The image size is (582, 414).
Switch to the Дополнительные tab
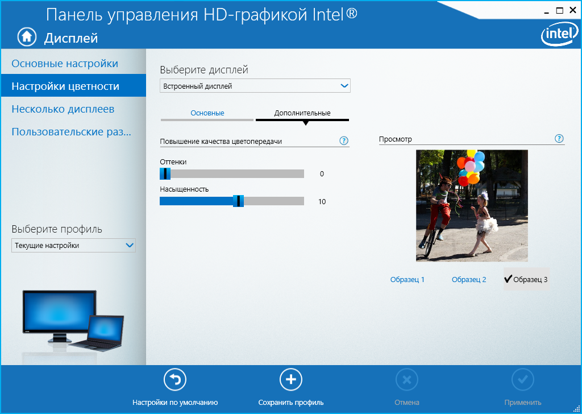click(302, 113)
